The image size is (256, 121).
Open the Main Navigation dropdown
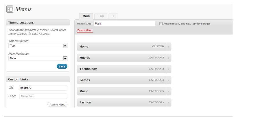coord(65,58)
